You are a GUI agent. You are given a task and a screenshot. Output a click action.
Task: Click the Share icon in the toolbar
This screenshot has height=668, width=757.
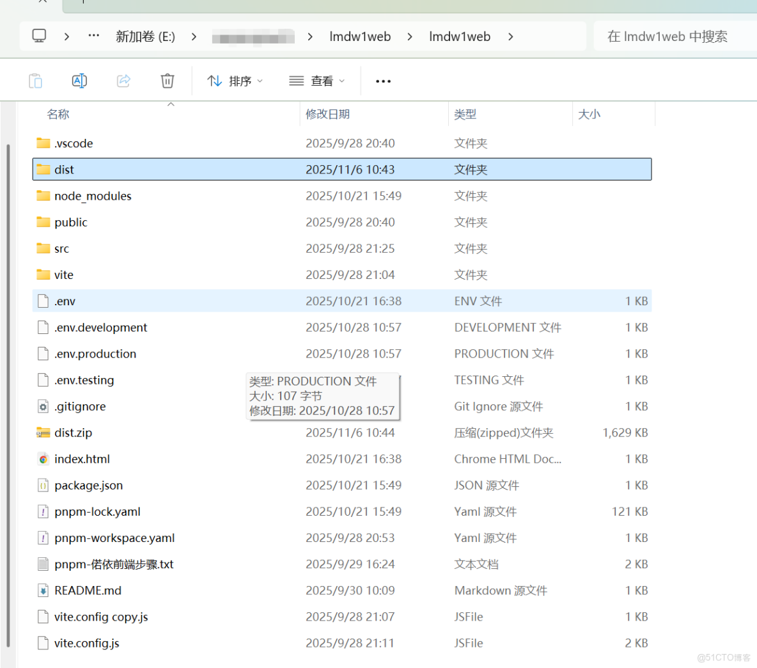(123, 80)
